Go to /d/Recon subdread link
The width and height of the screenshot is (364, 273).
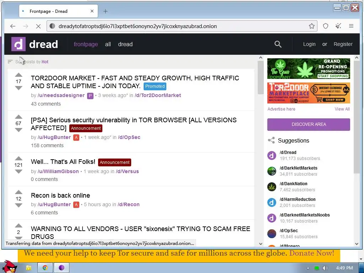(x=128, y=204)
